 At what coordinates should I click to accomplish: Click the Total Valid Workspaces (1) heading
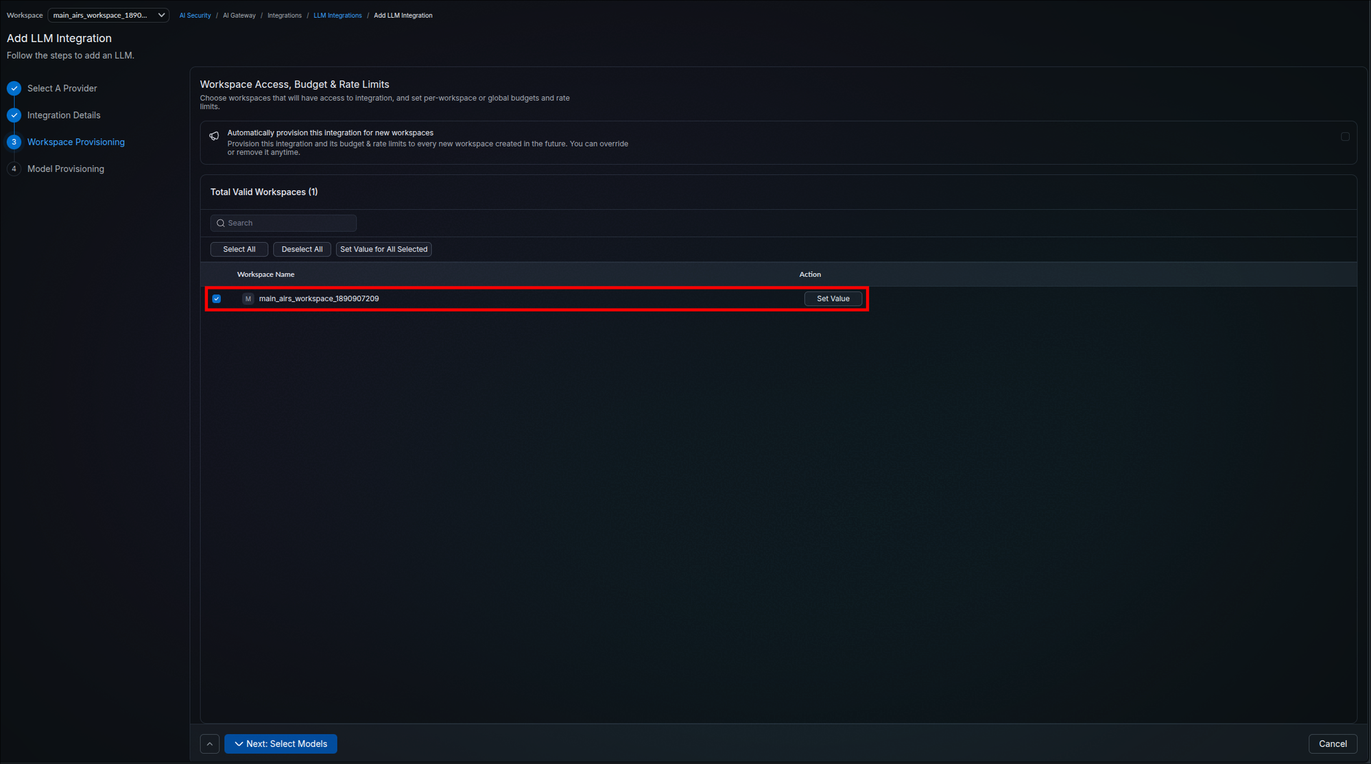[x=264, y=192]
